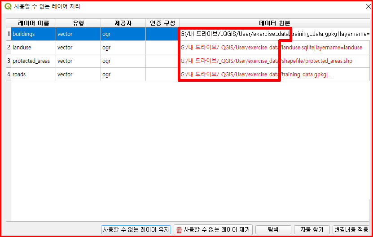Image resolution: width=373 pixels, height=237 pixels.
Task: Select the roads layer name cell
Action: click(x=33, y=74)
